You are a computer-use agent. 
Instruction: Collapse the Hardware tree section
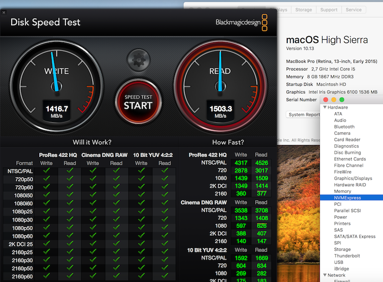pyautogui.click(x=325, y=107)
